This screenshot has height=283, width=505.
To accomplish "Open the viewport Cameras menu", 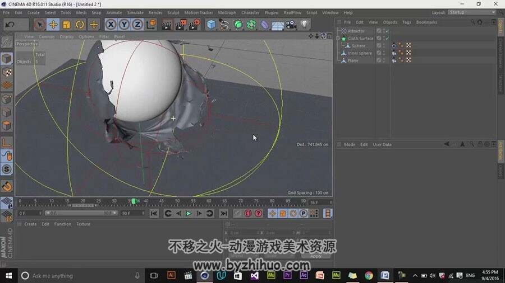I will pos(47,36).
